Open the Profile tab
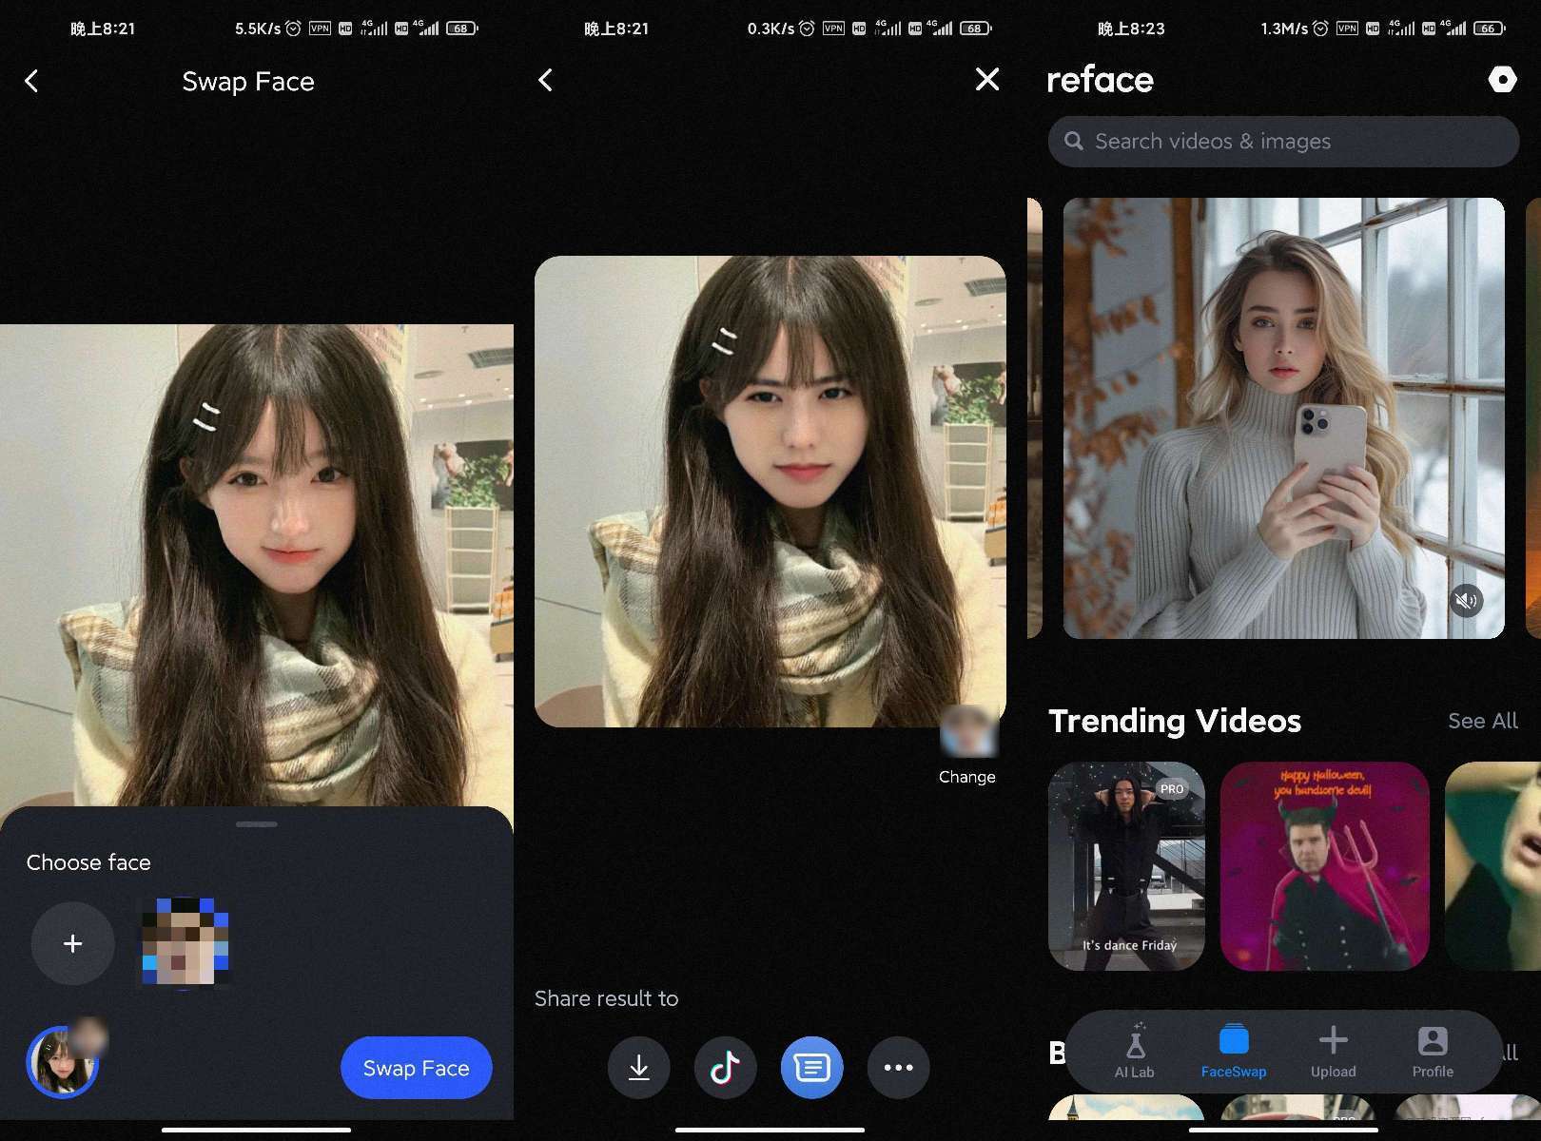1541x1141 pixels. 1433,1051
